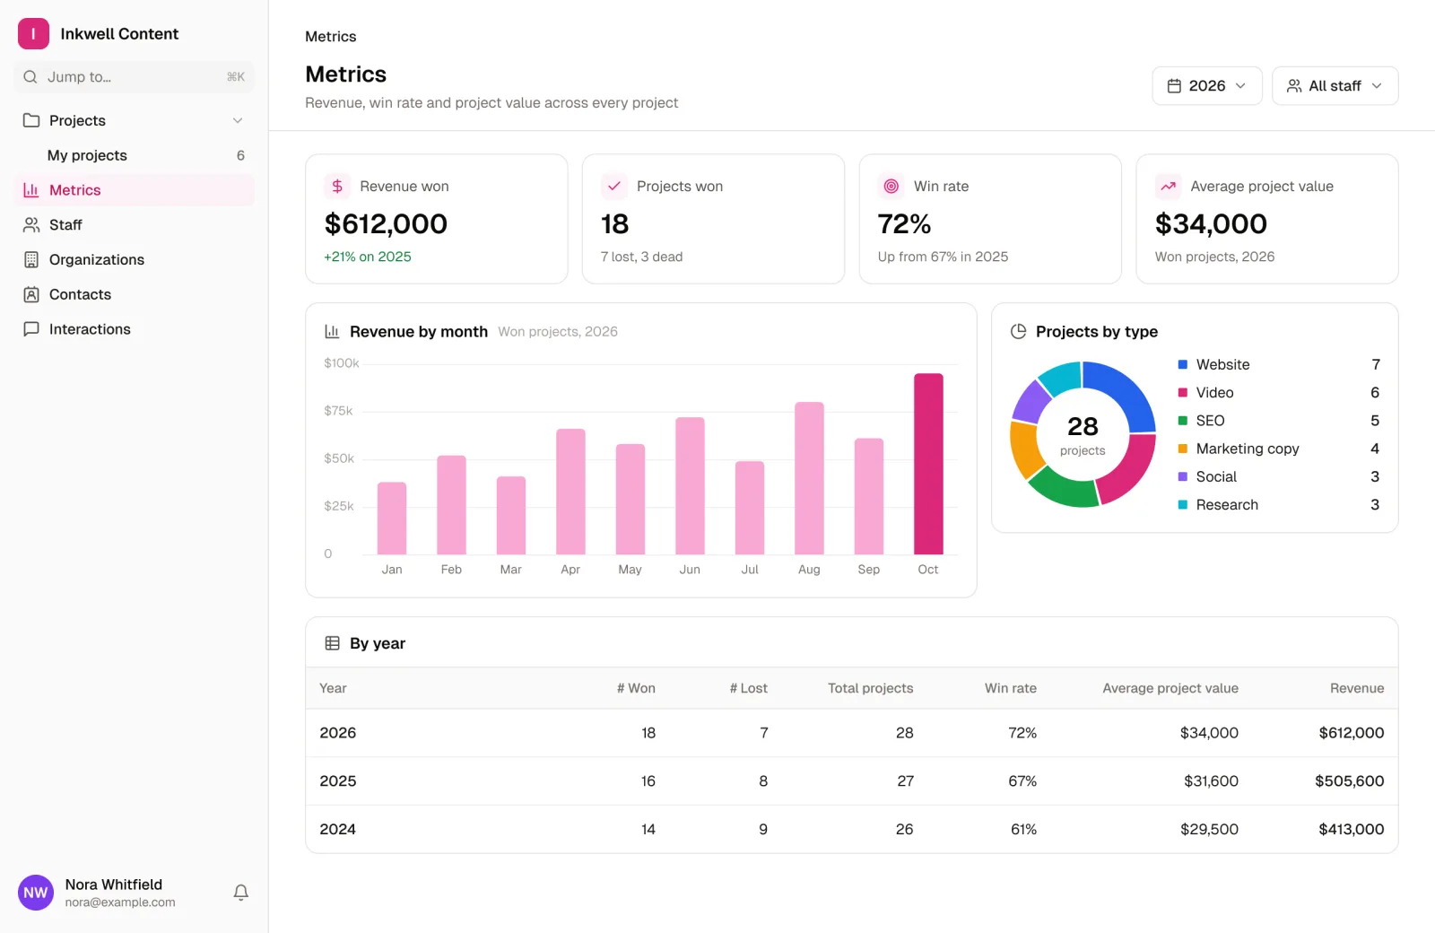Click the Revenue column header

(1357, 688)
